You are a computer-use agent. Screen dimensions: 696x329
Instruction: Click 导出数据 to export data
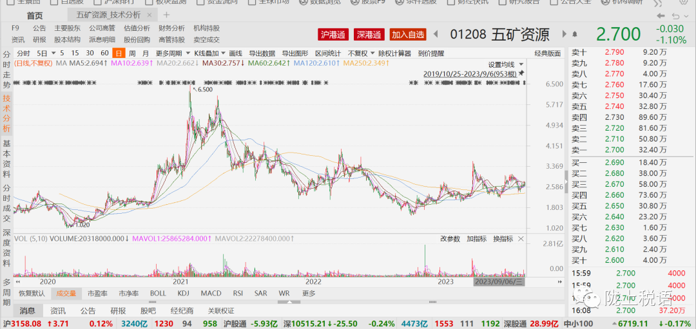click(262, 53)
